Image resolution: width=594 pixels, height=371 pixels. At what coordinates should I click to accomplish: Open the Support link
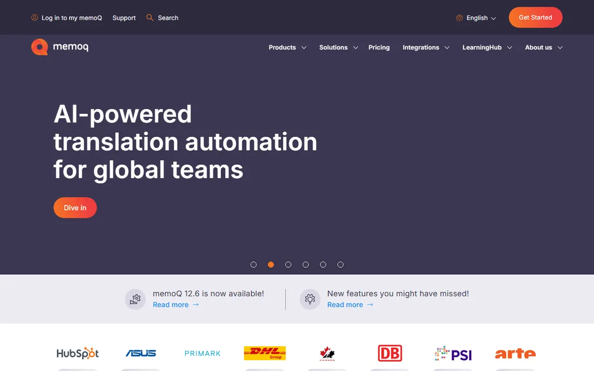point(124,18)
